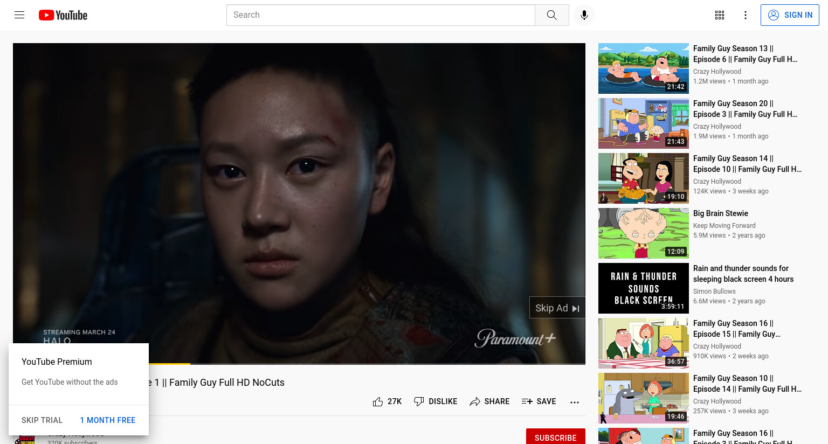Open Family Guy Season 14 Episode 10 thumbnail
This screenshot has width=828, height=444.
[x=644, y=178]
